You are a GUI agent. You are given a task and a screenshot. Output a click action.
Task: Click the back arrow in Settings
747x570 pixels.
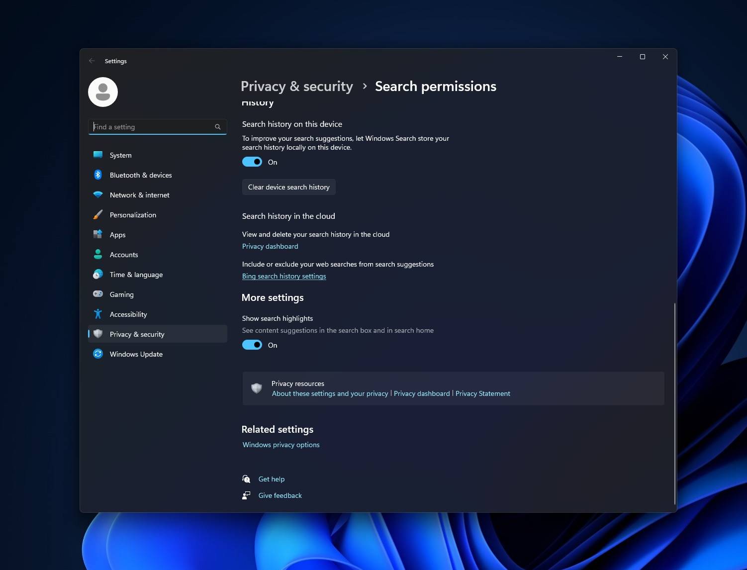(x=92, y=60)
